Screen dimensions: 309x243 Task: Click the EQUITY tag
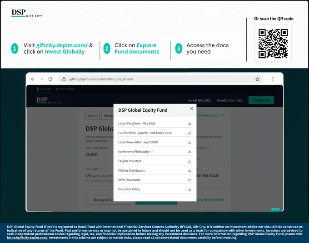tap(93, 116)
